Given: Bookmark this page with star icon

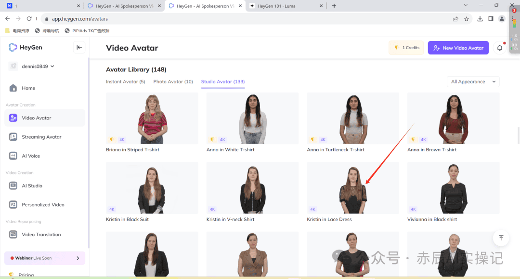Looking at the screenshot, I should coord(467,19).
